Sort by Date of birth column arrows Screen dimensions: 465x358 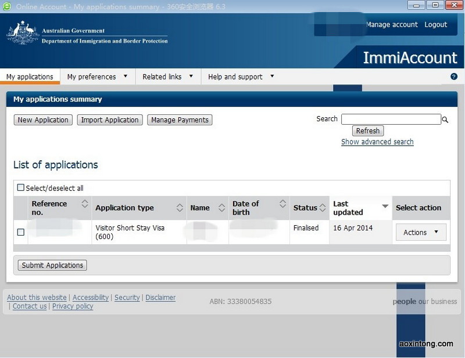coord(282,204)
